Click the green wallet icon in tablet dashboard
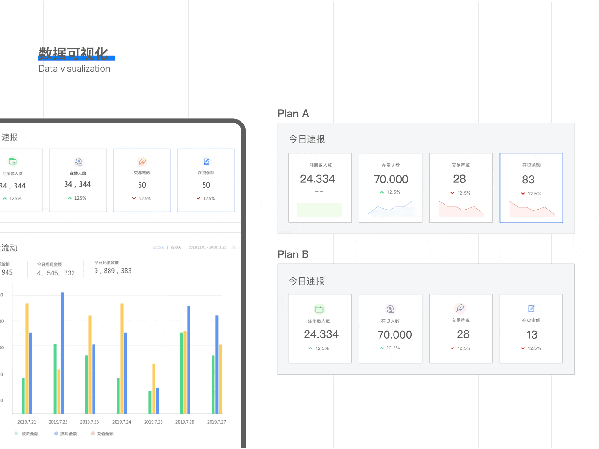This screenshot has width=599, height=449. [x=13, y=161]
